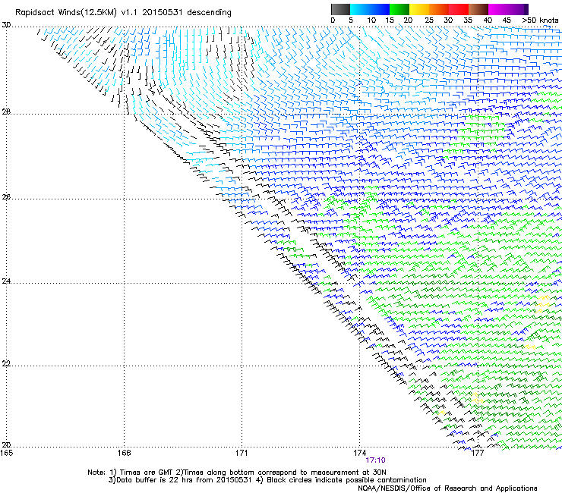Click the longitude label '165'
This screenshot has width=562, height=493.
6,453
